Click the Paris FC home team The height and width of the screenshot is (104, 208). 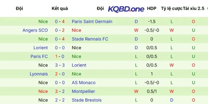[39, 56]
